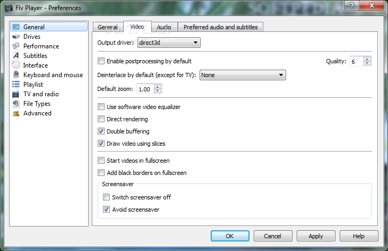Click the Flv Player title bar icon
388x251 pixels.
click(x=8, y=8)
